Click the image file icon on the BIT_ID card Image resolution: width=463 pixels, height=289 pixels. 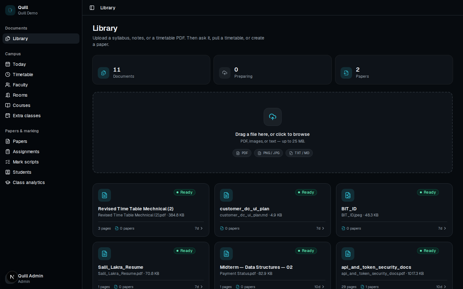[348, 195]
